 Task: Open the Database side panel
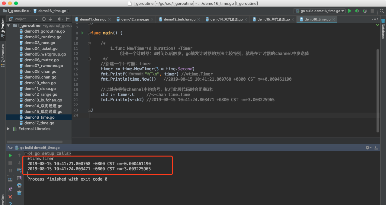tap(383, 32)
